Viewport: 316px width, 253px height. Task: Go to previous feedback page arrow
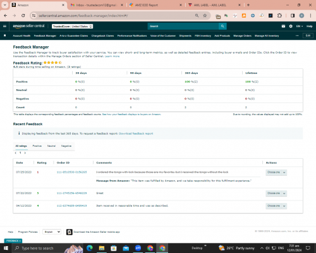tap(15, 153)
